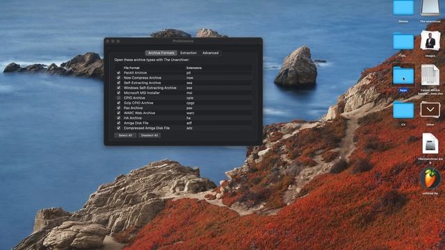The height and width of the screenshot is (250, 445).
Task: Select the untitled.flp FL Studio file
Action: (x=430, y=178)
